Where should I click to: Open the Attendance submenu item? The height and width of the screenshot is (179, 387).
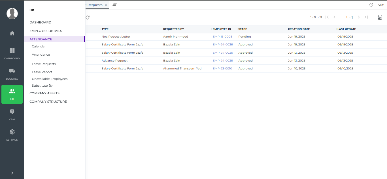pos(41,54)
